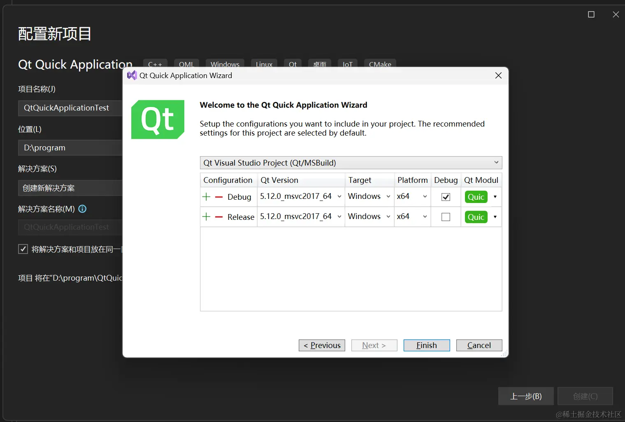Viewport: 625px width, 422px height.
Task: Click the IoT tag beside project title
Action: tap(348, 64)
